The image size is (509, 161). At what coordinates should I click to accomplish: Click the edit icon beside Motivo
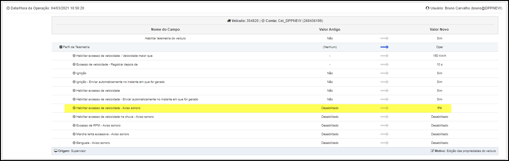[x=432, y=151]
